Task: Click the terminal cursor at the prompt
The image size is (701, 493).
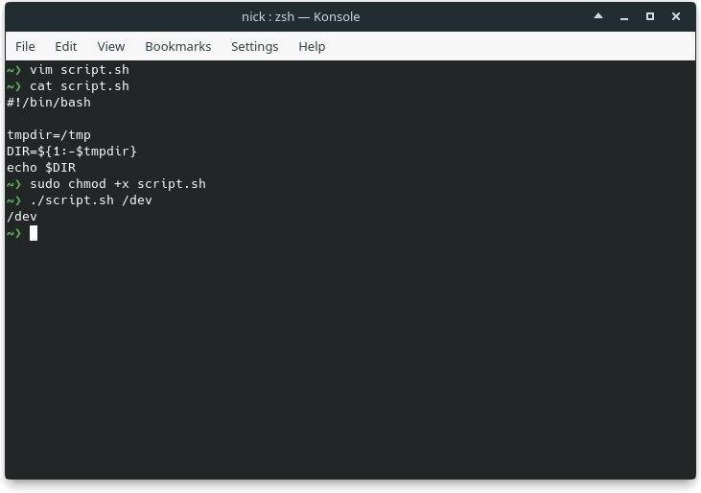Action: [34, 233]
